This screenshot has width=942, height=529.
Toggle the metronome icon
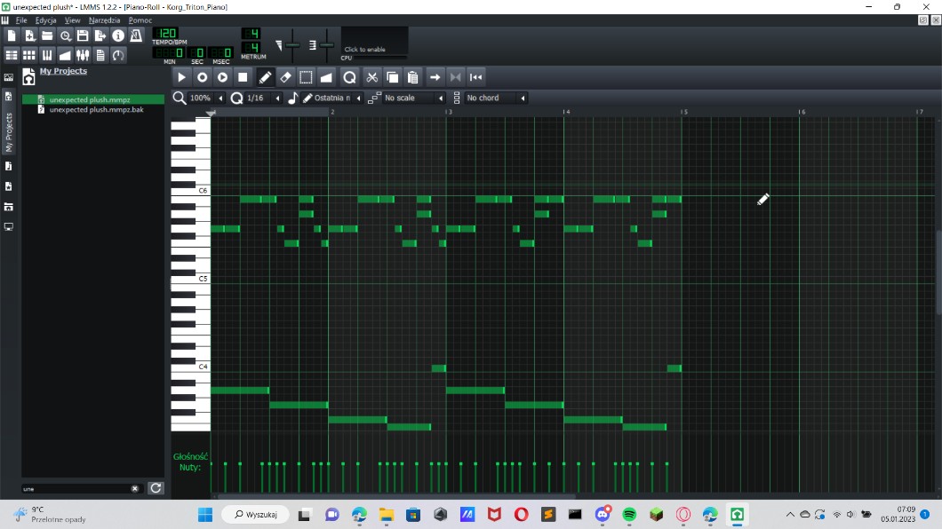136,36
